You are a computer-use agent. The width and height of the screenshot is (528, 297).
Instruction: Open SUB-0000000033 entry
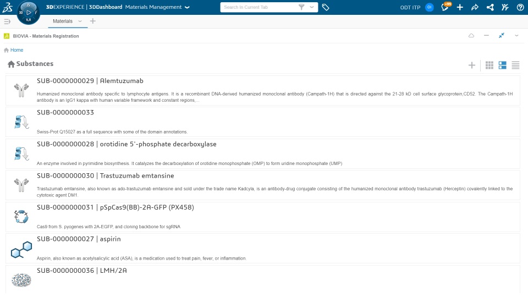pos(263,122)
